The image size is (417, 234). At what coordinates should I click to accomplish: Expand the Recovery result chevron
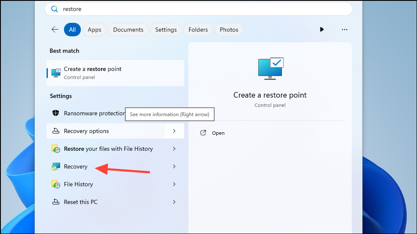click(174, 166)
